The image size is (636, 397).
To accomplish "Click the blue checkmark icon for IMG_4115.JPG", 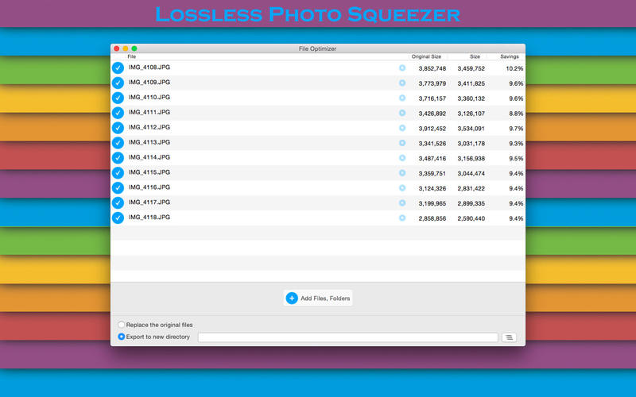I will click(118, 172).
